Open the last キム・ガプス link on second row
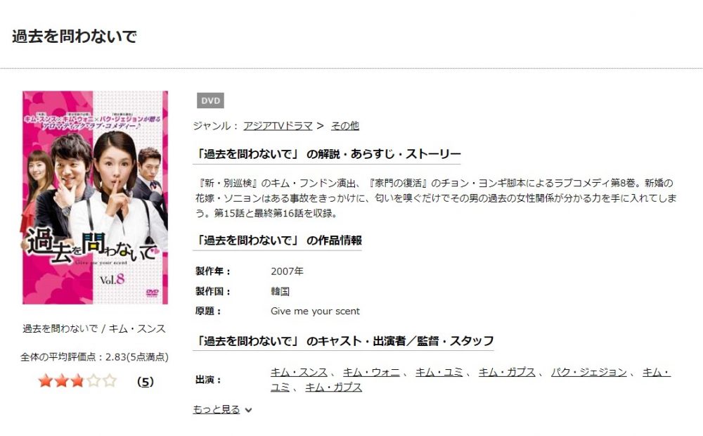Screen dimensions: 703x436 (x=333, y=387)
